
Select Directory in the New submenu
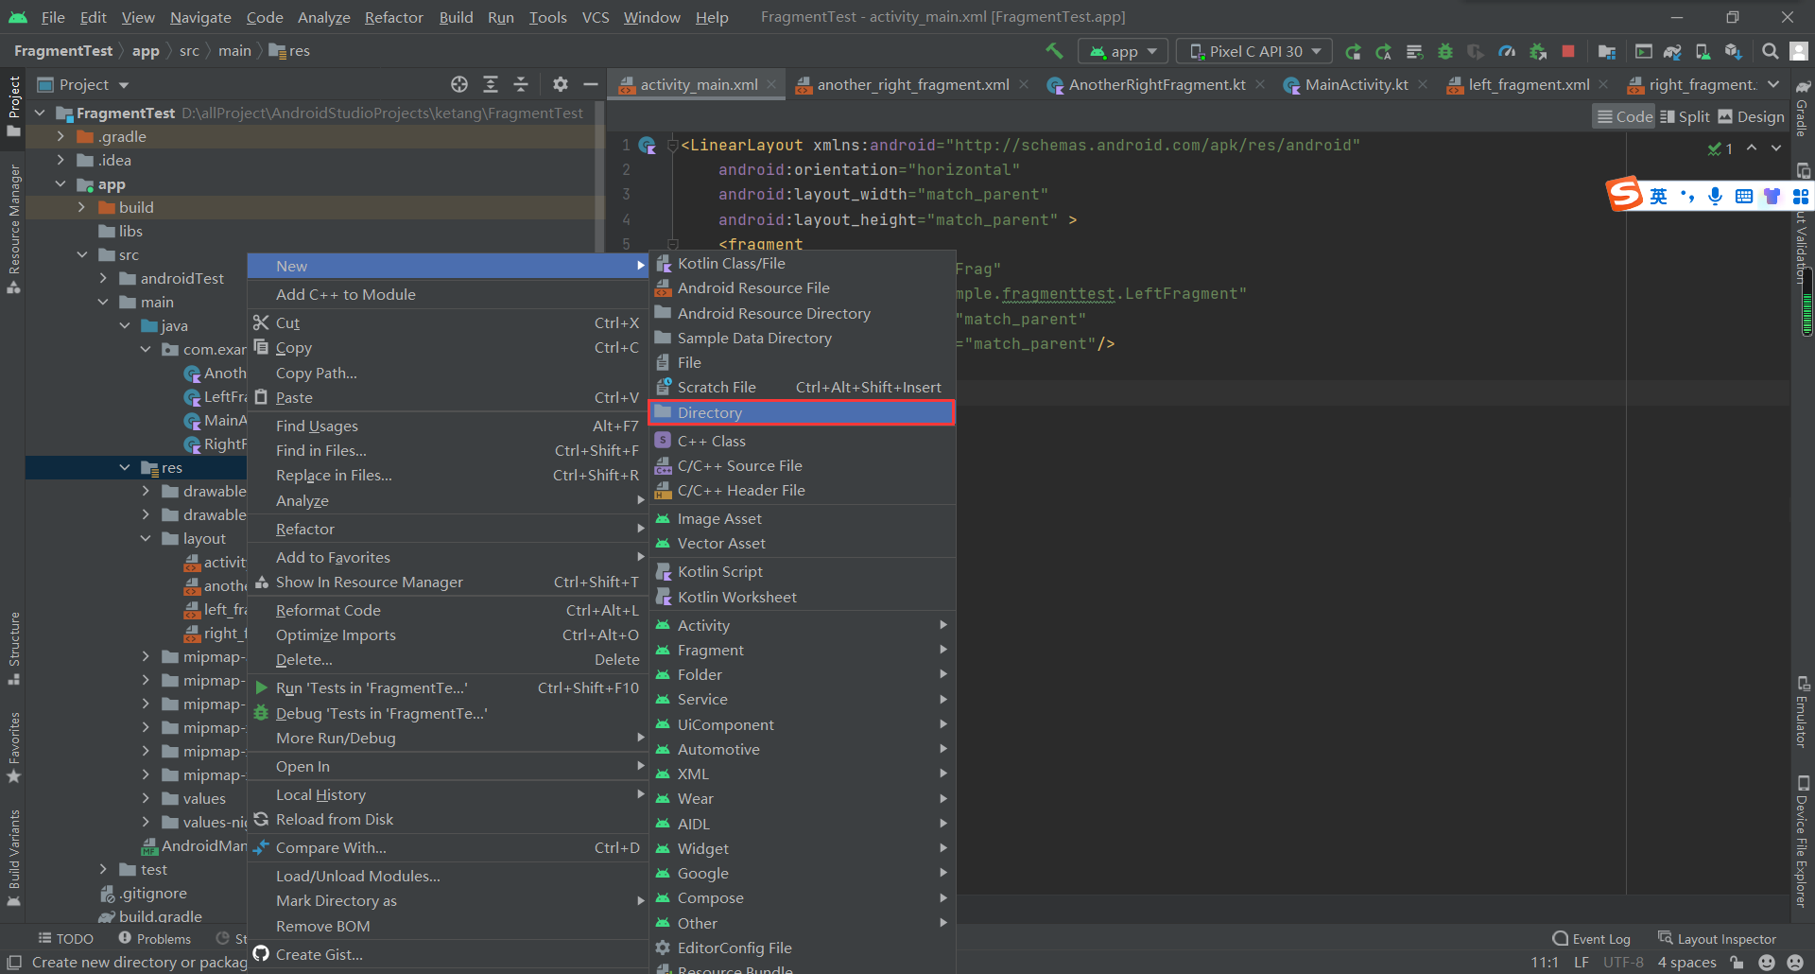[x=709, y=412]
